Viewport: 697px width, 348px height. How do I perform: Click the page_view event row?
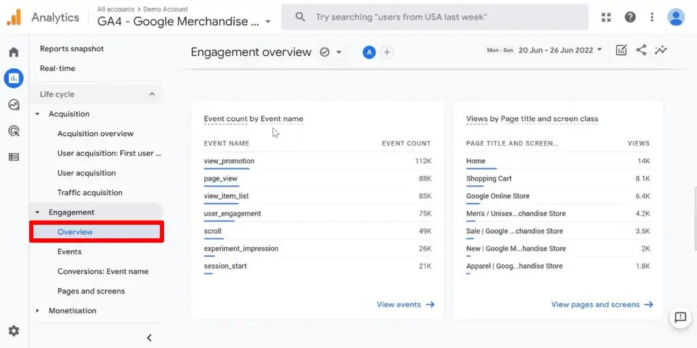click(317, 179)
